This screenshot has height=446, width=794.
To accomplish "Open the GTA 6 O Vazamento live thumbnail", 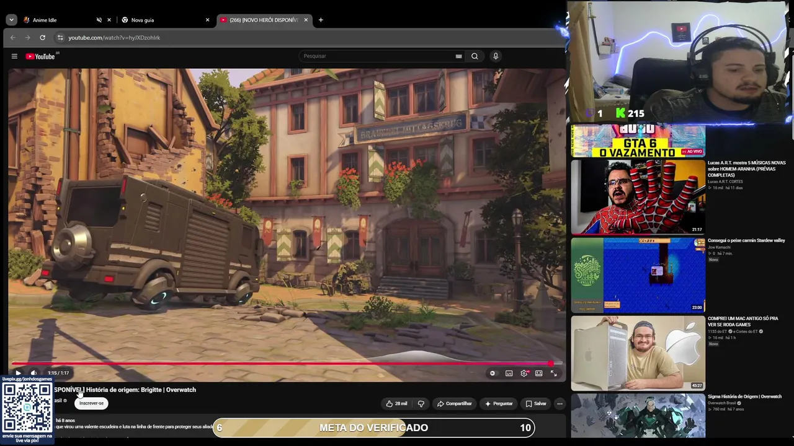I will 638,141.
